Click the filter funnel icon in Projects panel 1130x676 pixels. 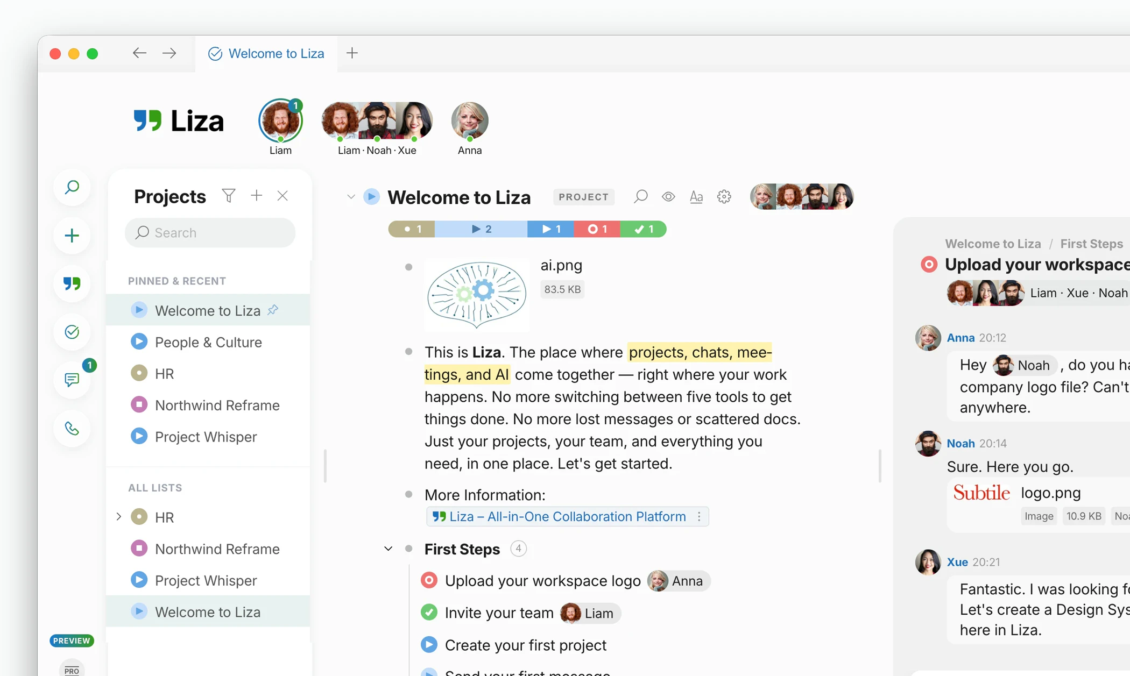[x=229, y=196]
